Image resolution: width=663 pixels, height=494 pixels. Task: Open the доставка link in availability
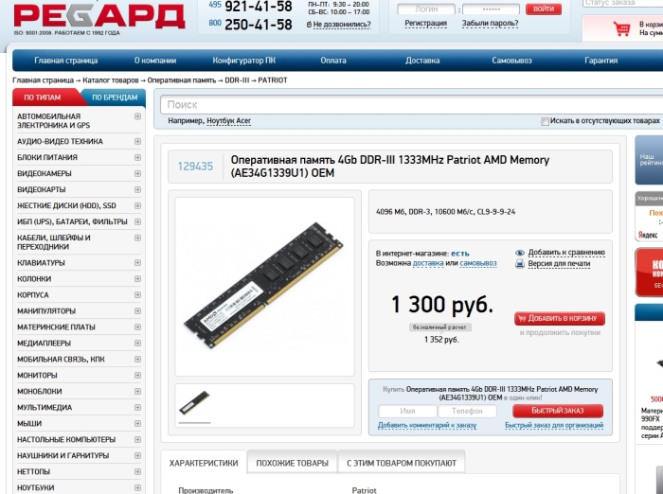coord(428,263)
